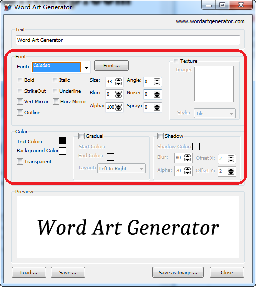256x287 pixels.
Task: Check the Horz Mirror option
Action: pyautogui.click(x=56, y=102)
